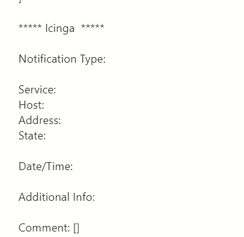Click the word Notification
This screenshot has width=244, height=237.
(x=47, y=59)
